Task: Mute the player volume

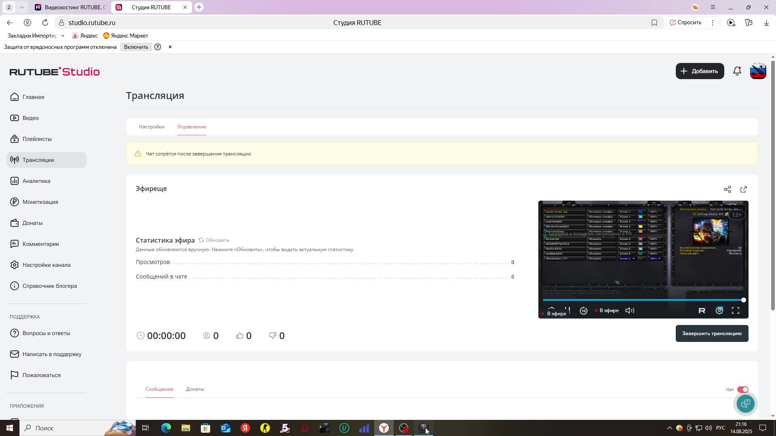Action: pos(630,310)
